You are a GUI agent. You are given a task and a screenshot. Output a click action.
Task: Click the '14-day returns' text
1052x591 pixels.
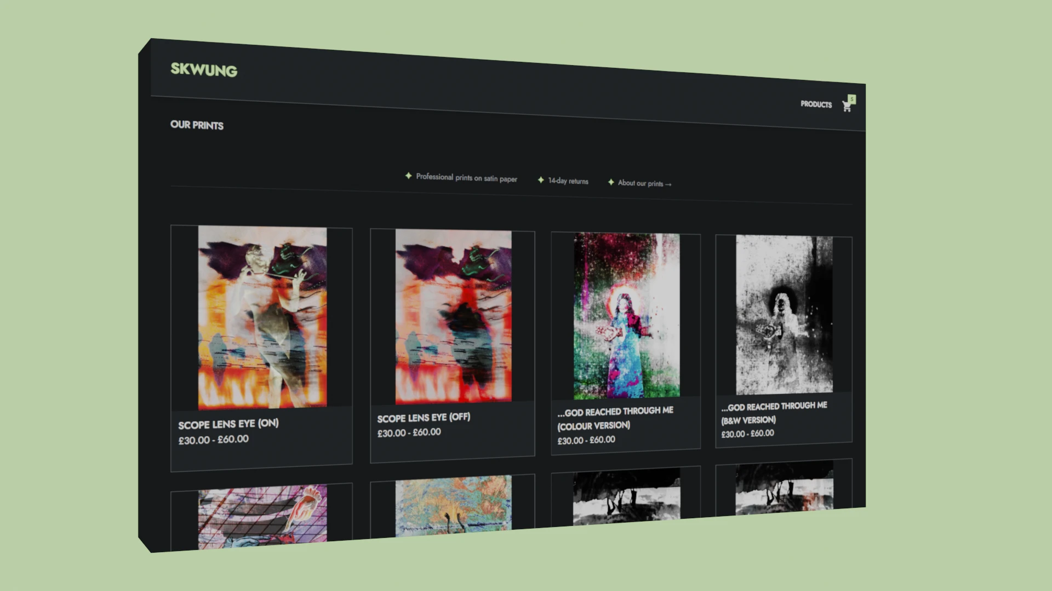(568, 181)
